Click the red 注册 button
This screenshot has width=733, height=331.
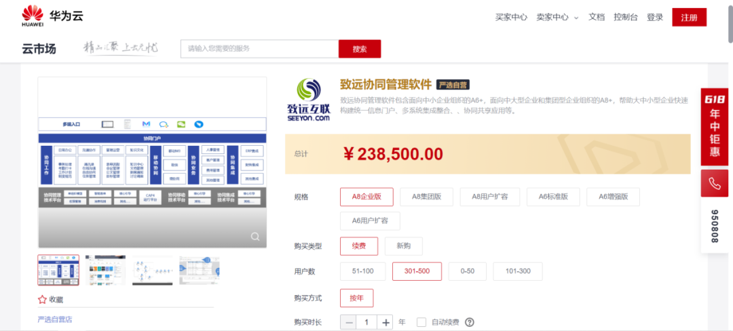689,17
